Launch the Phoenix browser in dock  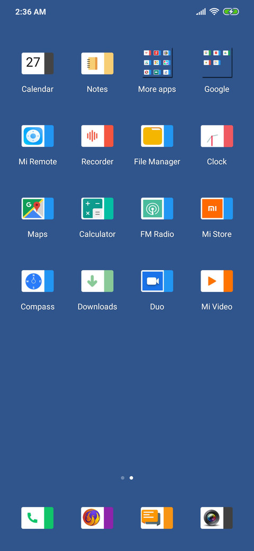coord(97,518)
